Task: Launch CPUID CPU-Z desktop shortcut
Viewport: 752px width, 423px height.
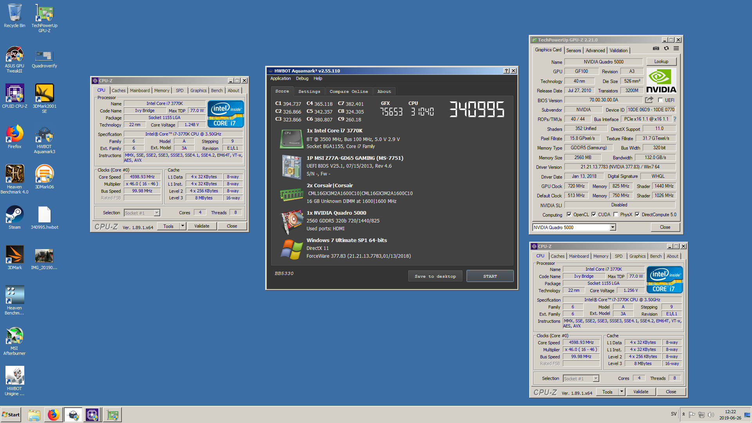Action: click(14, 96)
